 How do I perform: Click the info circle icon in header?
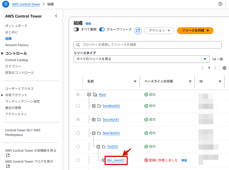220,4
